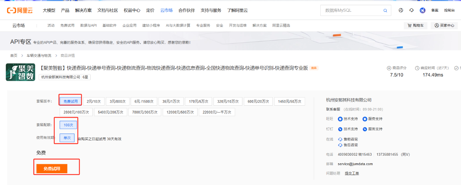
Task: Click the orange 免费试用 button
Action: (x=52, y=168)
